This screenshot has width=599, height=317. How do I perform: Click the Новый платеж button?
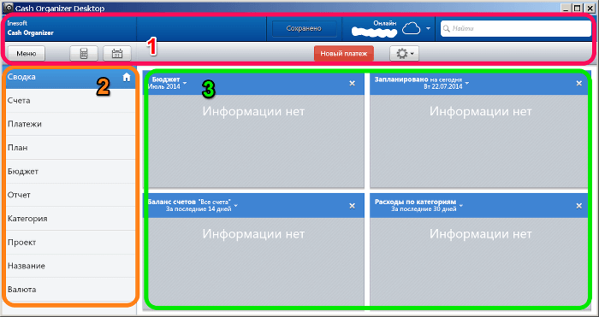click(x=344, y=54)
